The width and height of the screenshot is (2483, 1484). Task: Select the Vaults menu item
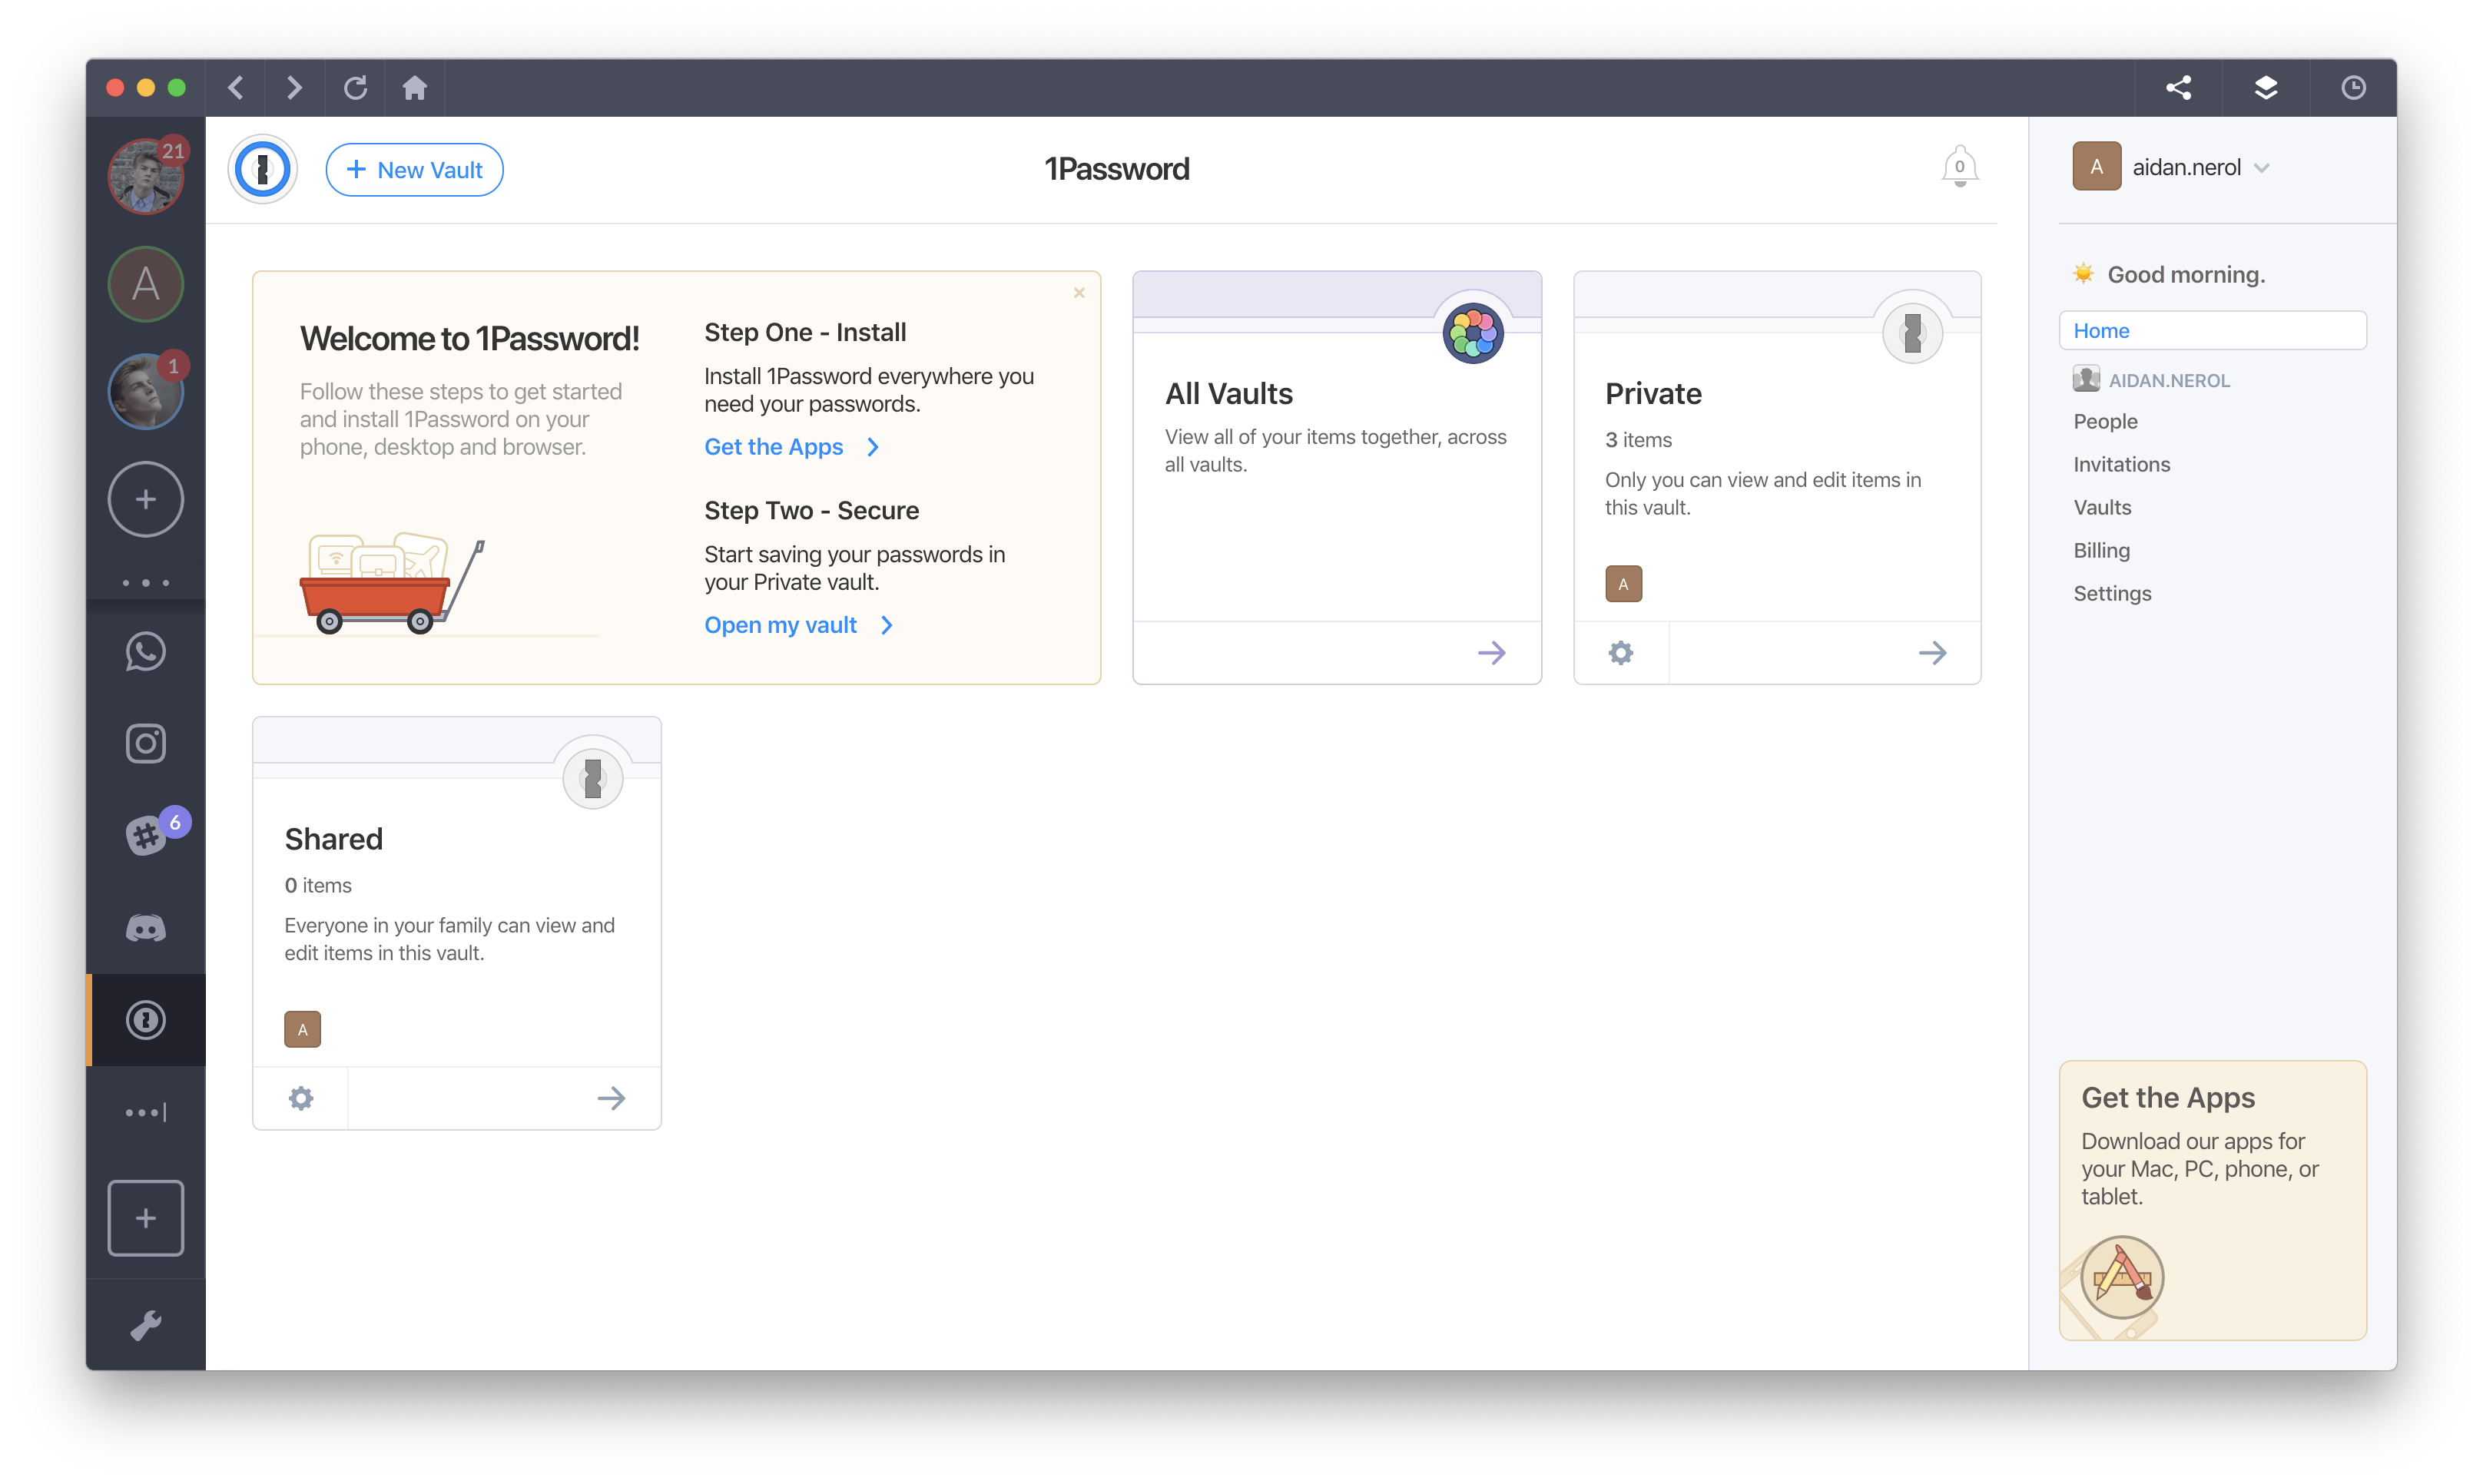2103,505
